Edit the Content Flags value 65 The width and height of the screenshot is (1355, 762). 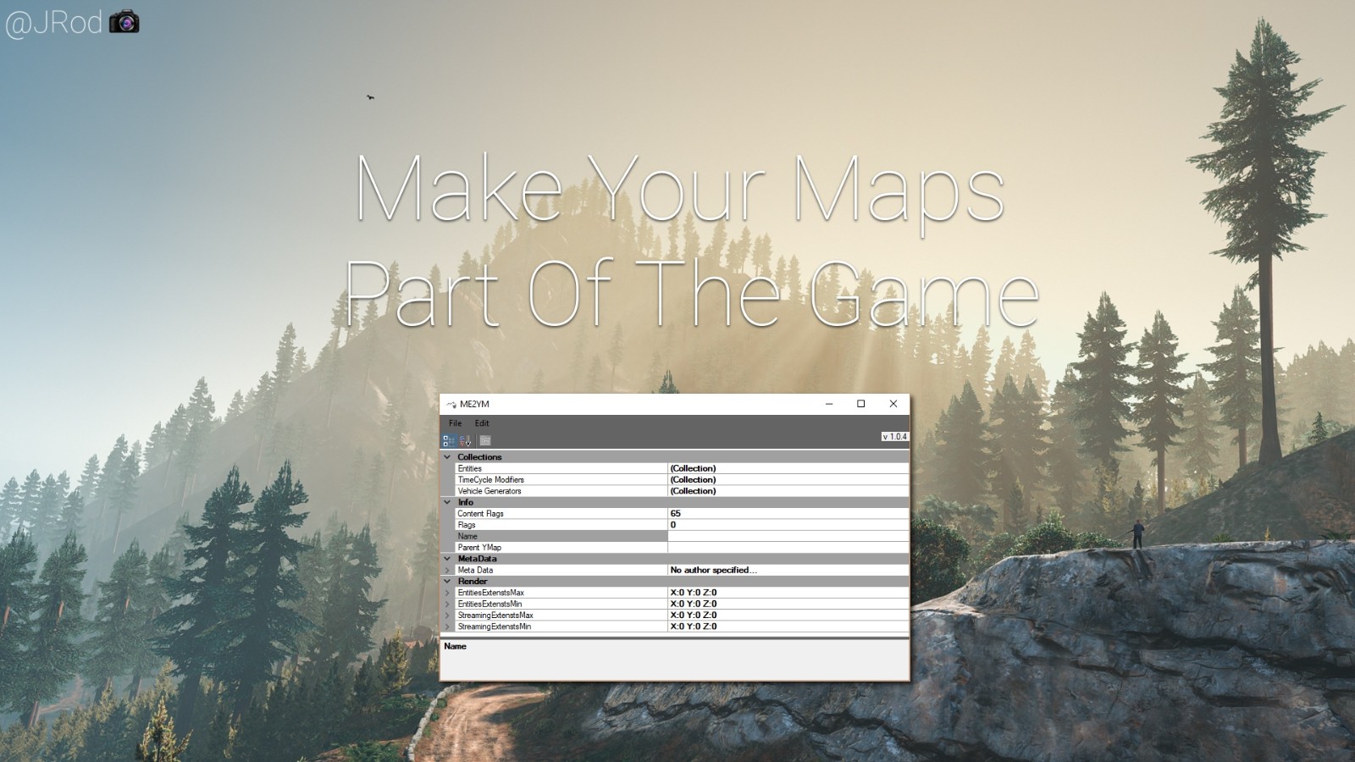[788, 514]
